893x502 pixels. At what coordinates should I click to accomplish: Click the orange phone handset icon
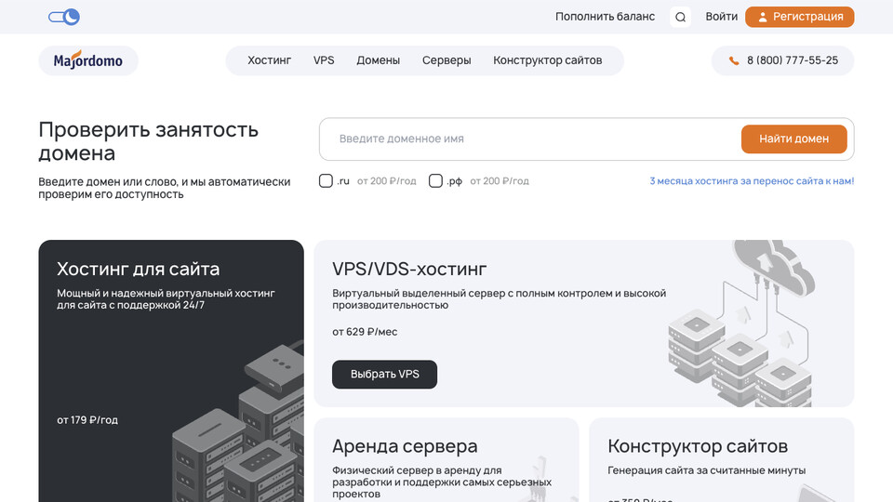[734, 61]
